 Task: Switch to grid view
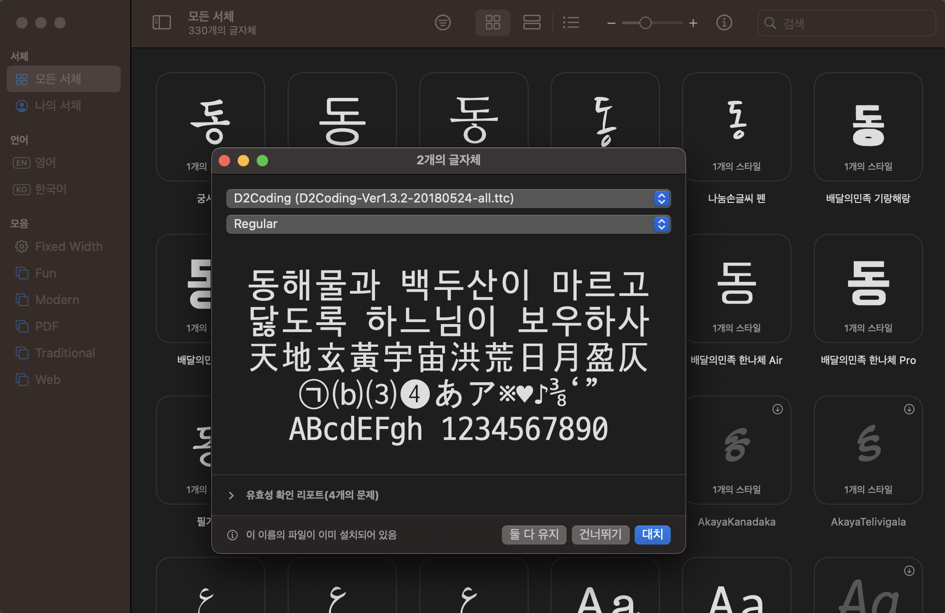(x=493, y=22)
